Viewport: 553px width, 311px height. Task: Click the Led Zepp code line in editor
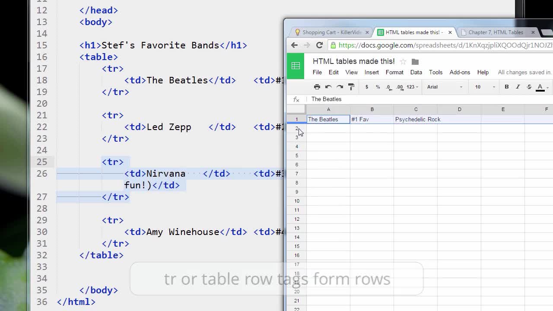203,127
